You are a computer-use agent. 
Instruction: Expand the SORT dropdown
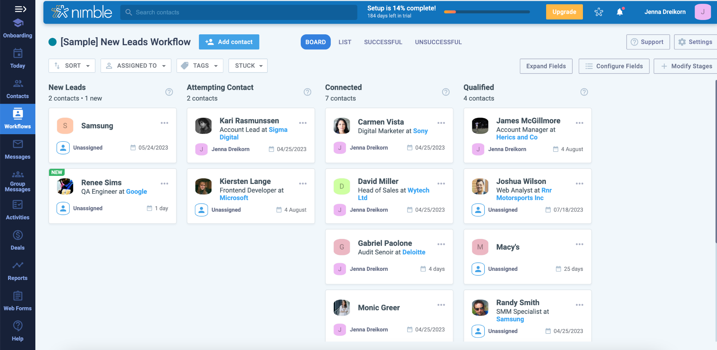[72, 66]
